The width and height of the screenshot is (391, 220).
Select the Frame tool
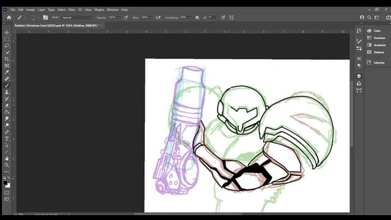pos(7,65)
